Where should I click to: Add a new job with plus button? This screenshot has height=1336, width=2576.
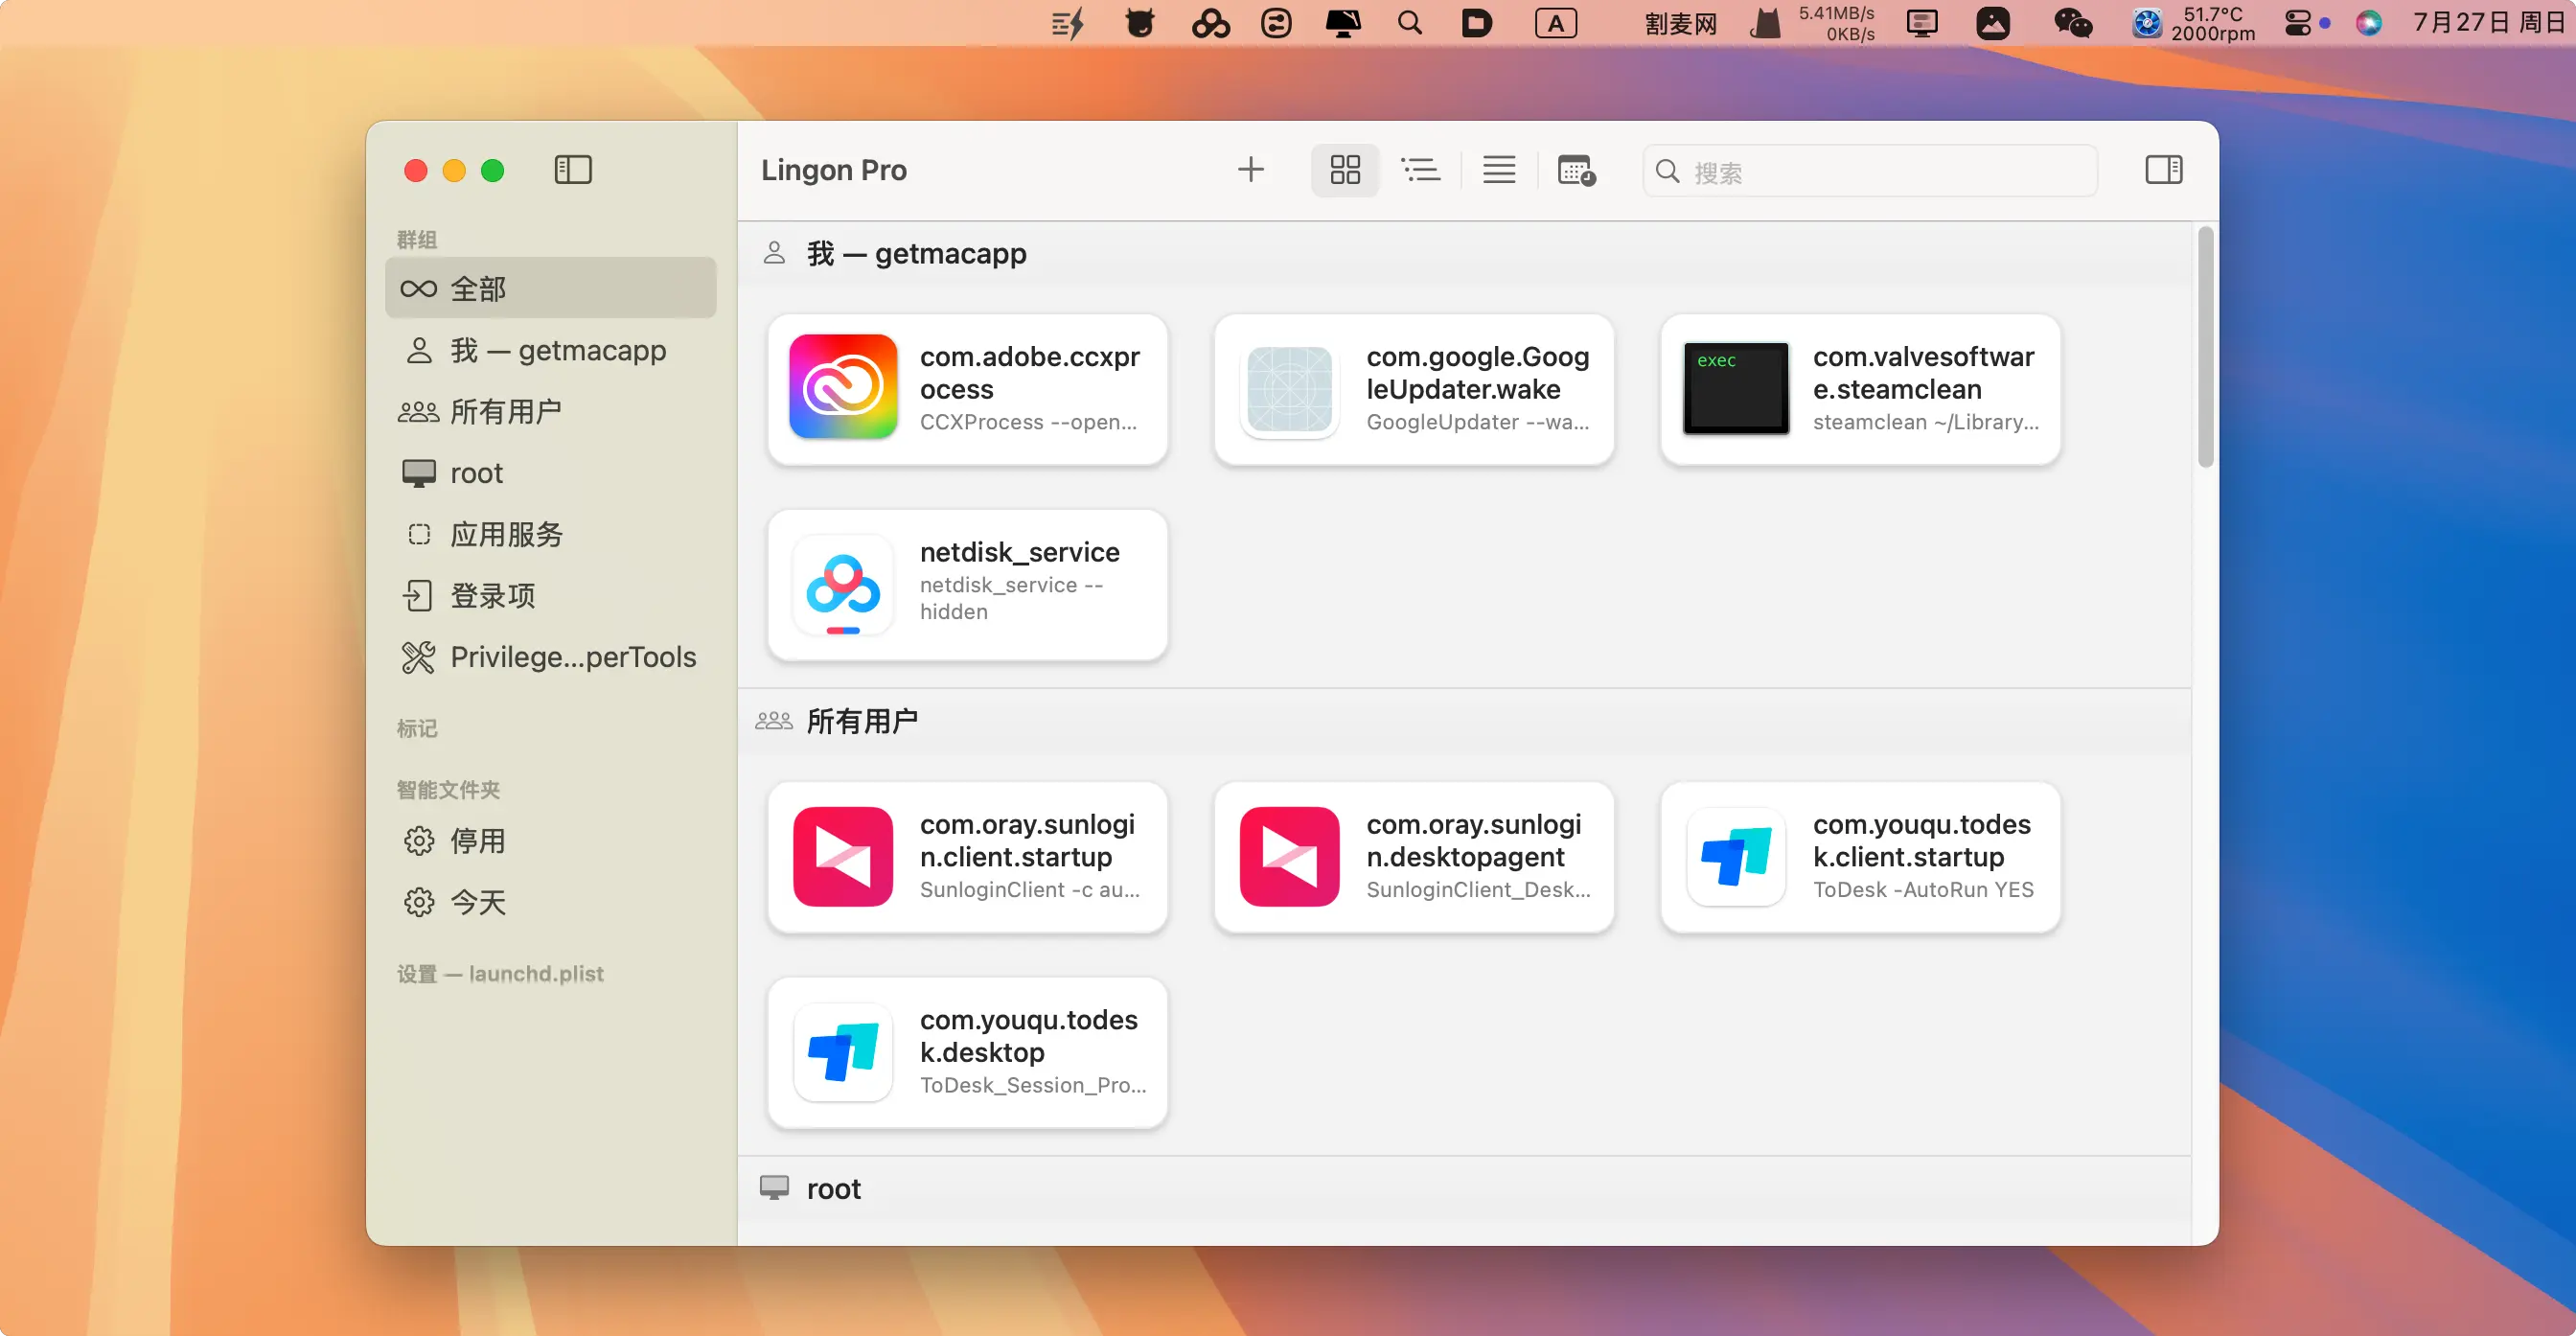pos(1250,170)
